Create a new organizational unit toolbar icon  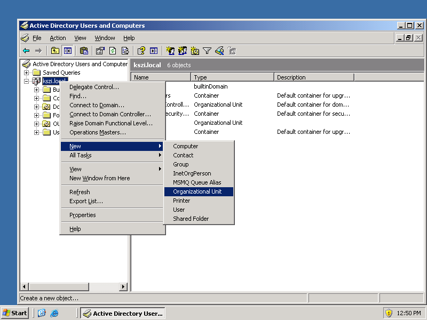point(195,51)
